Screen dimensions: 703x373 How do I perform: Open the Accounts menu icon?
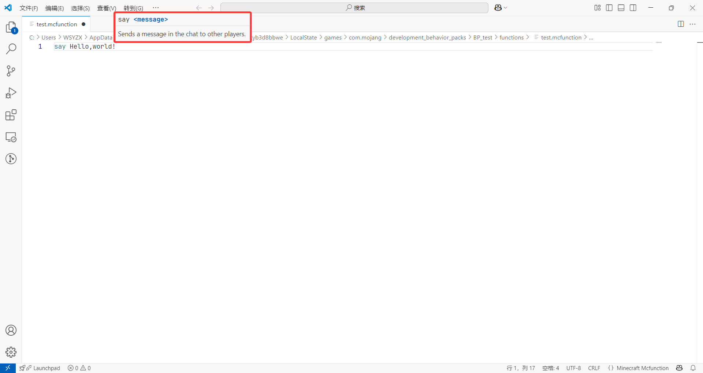[x=11, y=330]
